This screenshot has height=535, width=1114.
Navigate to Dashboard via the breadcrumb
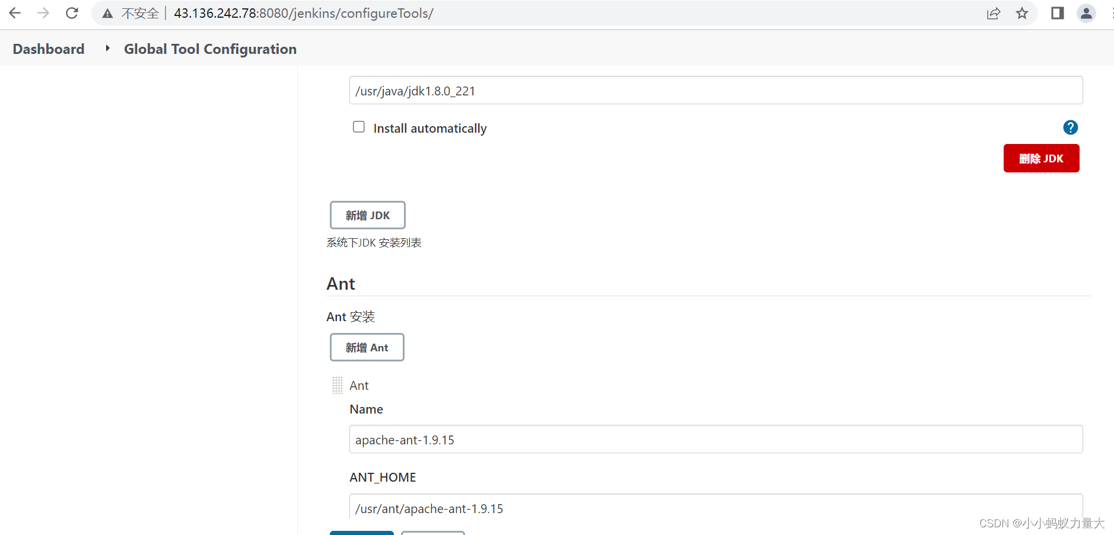(x=48, y=49)
